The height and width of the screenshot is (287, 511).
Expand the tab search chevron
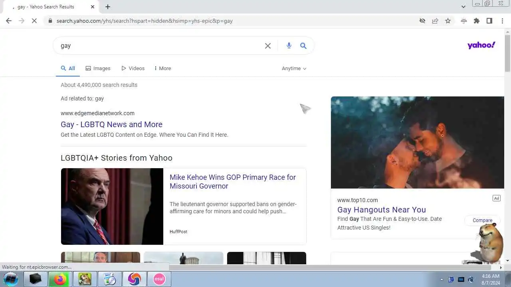click(463, 7)
